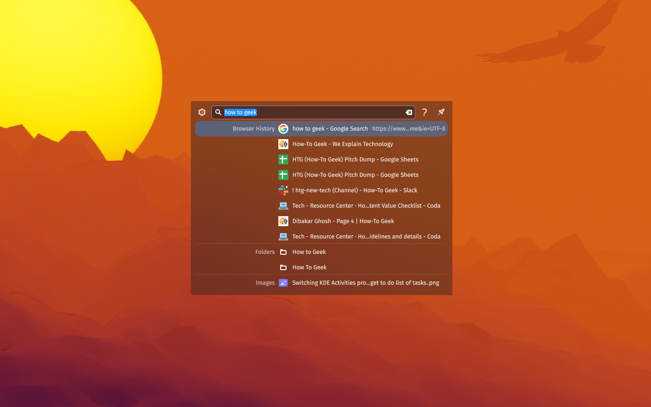Click the Google icon in the first result
The width and height of the screenshot is (651, 407).
(283, 129)
